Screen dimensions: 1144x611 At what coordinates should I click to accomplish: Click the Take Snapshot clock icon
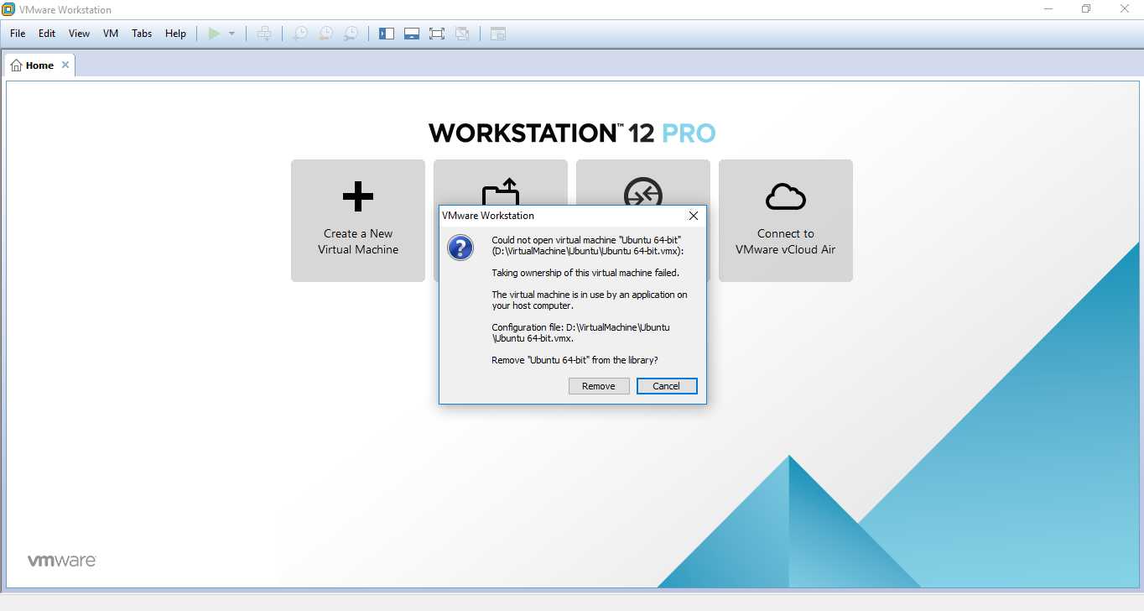pyautogui.click(x=299, y=34)
